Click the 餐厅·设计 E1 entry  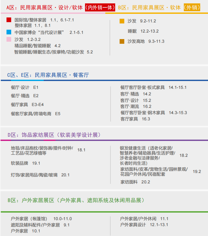(24, 88)
